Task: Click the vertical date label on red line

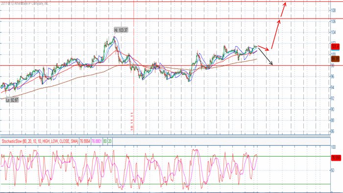Action: 132,121
